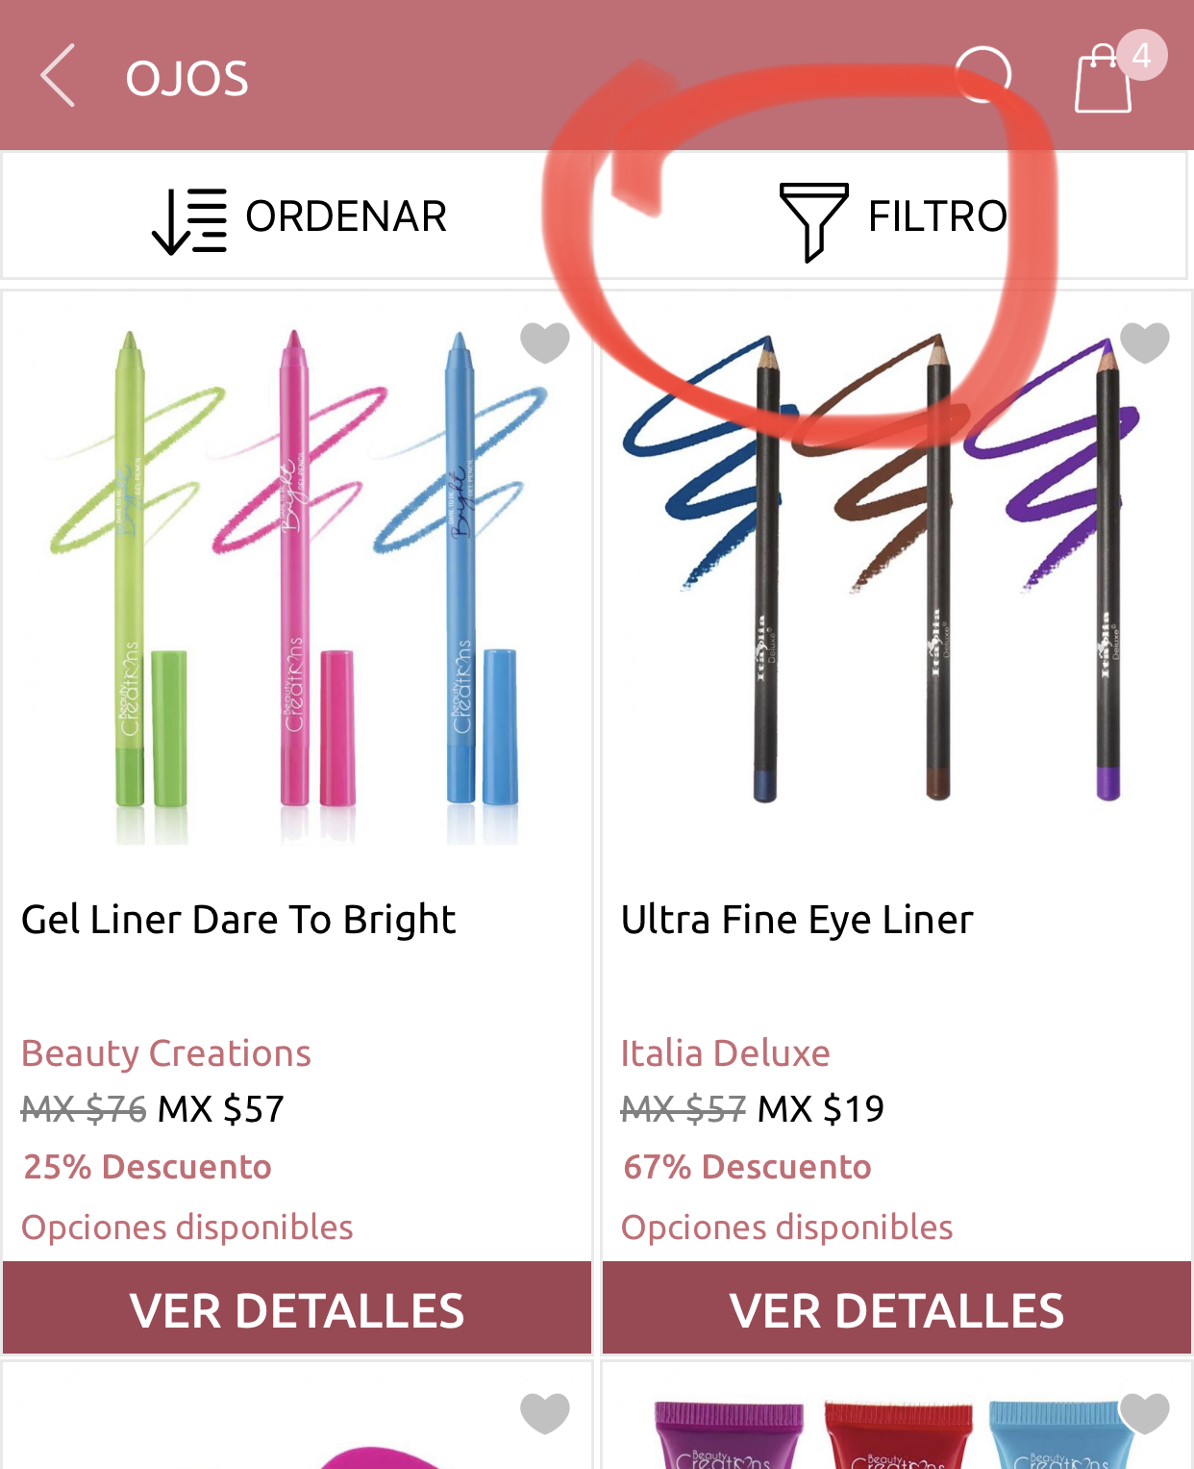This screenshot has height=1469, width=1194.
Task: Open the ORDENAR sort options
Action: 299,216
